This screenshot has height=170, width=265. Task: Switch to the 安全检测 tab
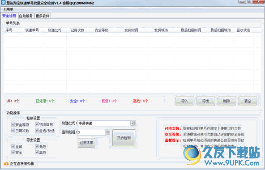click(9, 16)
